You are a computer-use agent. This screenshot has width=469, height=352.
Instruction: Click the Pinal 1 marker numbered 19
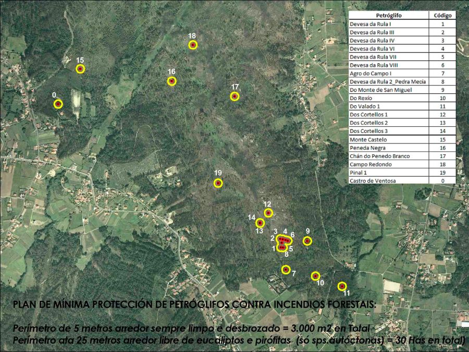[218, 183]
